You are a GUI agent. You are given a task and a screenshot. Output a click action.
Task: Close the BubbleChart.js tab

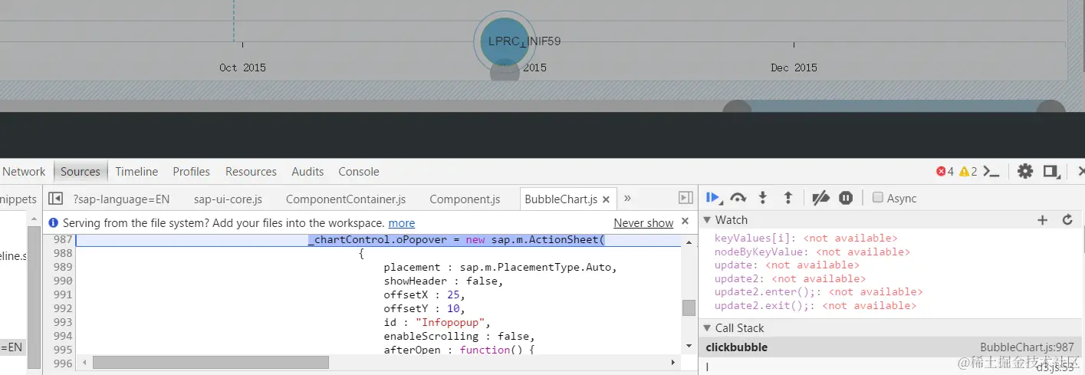pyautogui.click(x=606, y=199)
